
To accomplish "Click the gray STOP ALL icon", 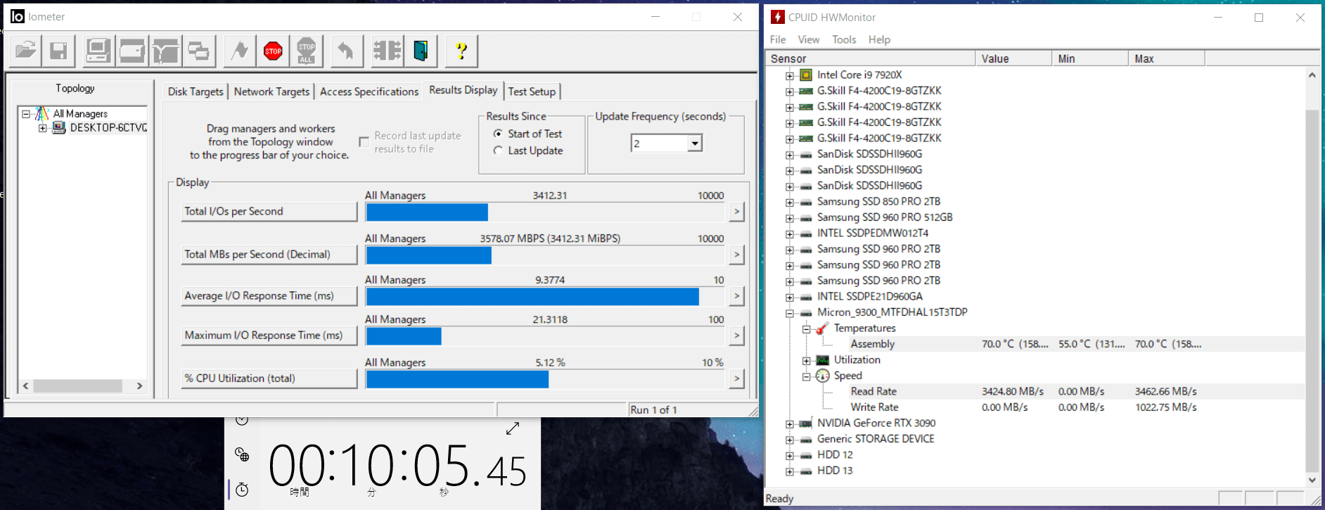I will (x=307, y=51).
